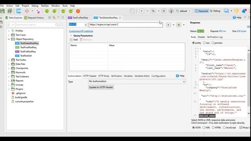Image resolution: width=251 pixels, height=141 pixels.
Task: Open the Project menu
Action: tap(25, 6)
